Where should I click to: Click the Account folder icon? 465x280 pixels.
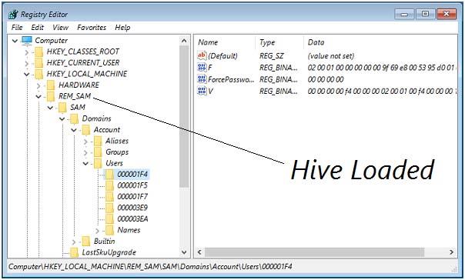(x=86, y=130)
